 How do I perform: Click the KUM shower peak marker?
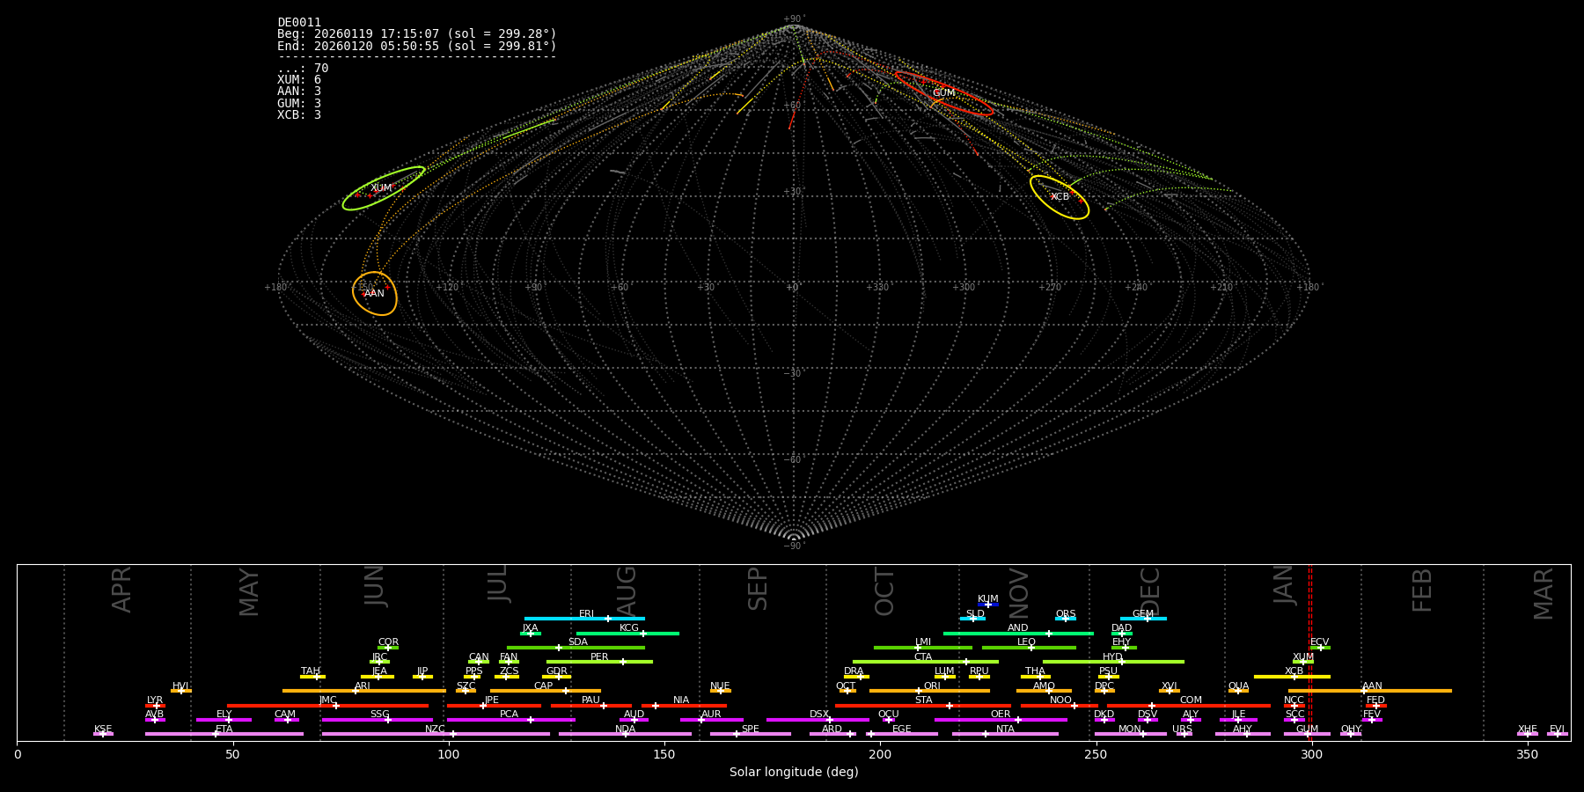[987, 605]
